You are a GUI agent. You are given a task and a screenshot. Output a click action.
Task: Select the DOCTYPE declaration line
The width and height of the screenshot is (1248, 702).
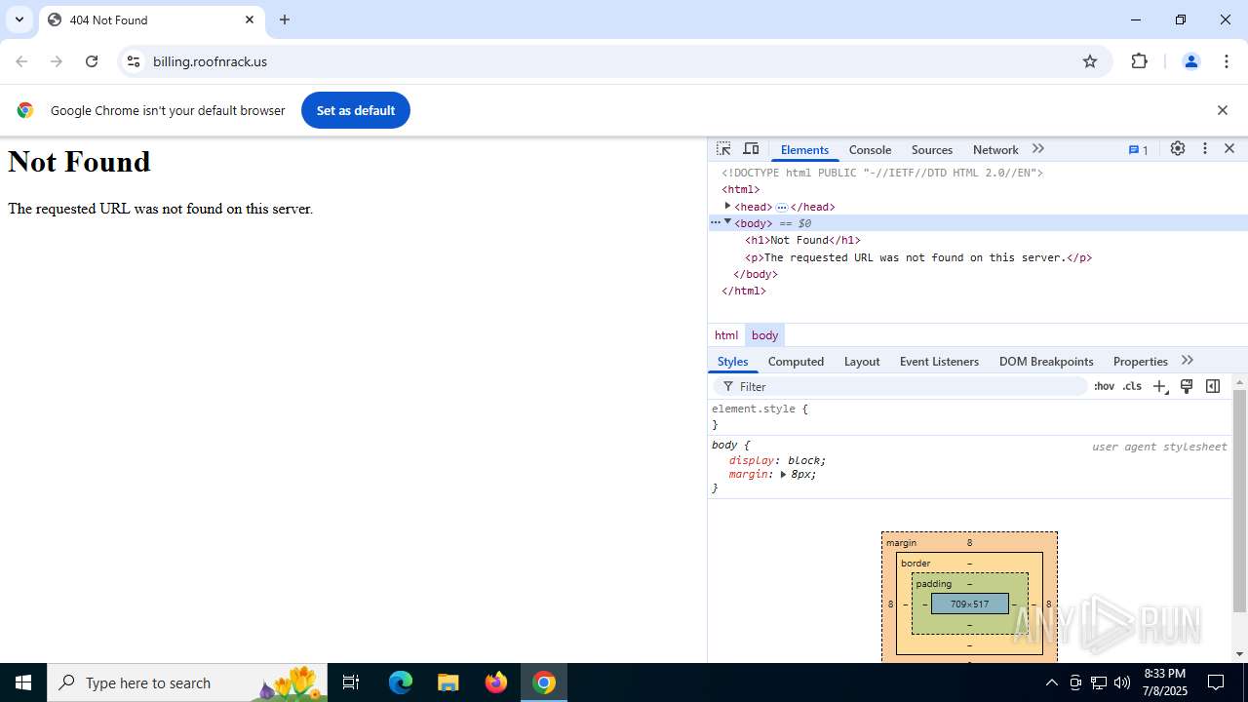882,173
